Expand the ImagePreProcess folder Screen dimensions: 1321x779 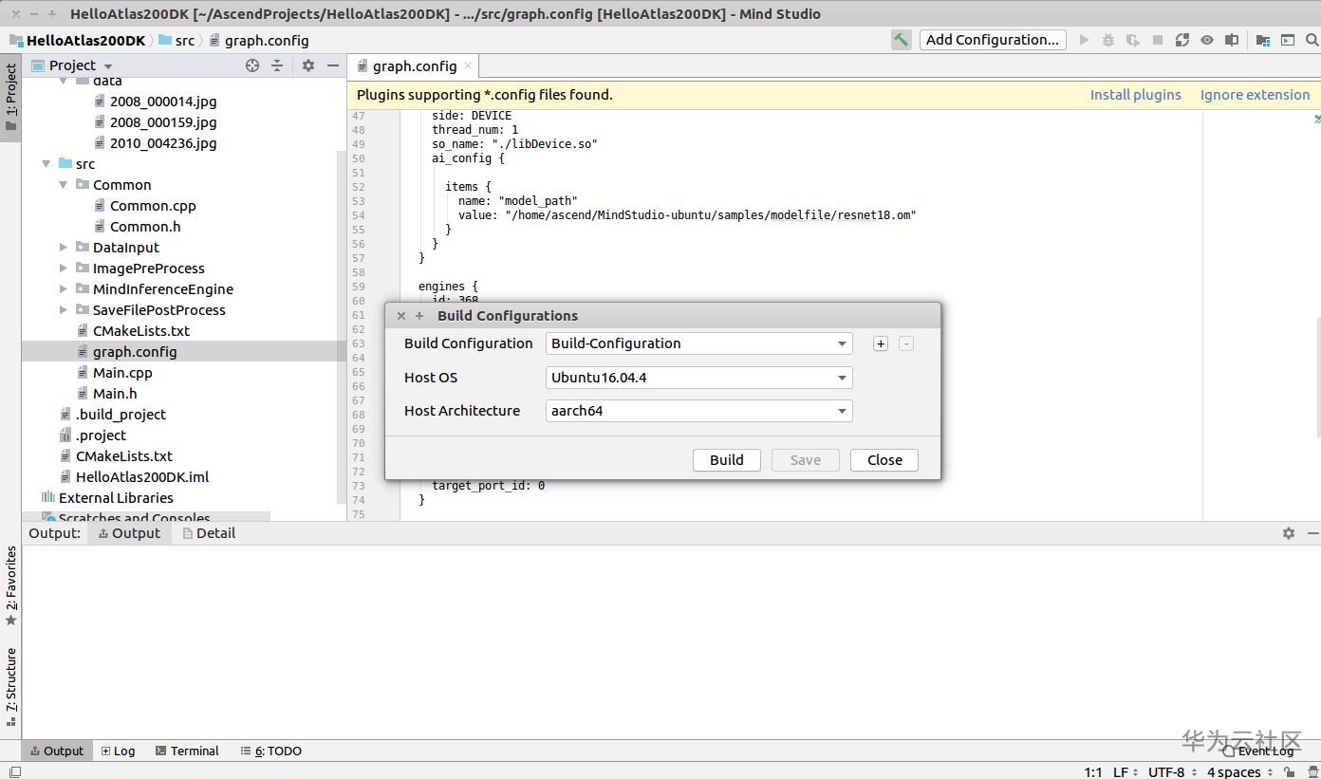(x=64, y=269)
